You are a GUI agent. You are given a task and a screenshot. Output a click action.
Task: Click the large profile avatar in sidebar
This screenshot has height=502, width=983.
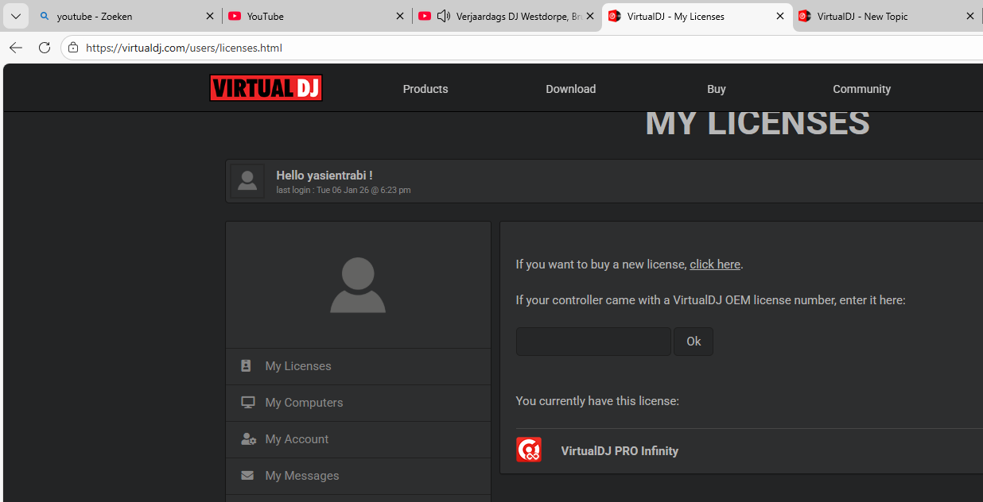tap(358, 285)
